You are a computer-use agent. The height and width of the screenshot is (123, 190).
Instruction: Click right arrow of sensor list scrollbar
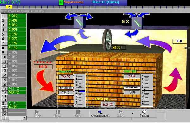click(24, 118)
